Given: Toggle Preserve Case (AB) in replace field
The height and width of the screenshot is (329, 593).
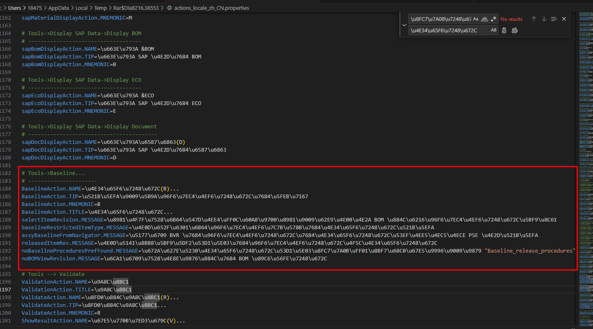Looking at the screenshot, I should click(494, 30).
